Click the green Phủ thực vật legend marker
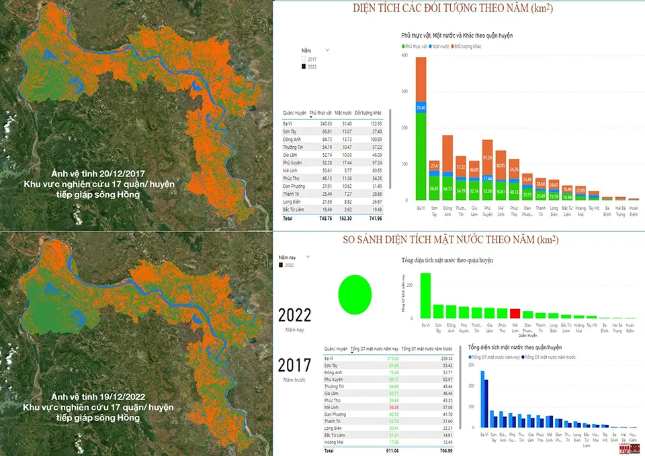645x456 pixels. [x=403, y=47]
